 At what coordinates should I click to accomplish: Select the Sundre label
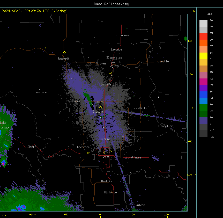click(x=76, y=101)
